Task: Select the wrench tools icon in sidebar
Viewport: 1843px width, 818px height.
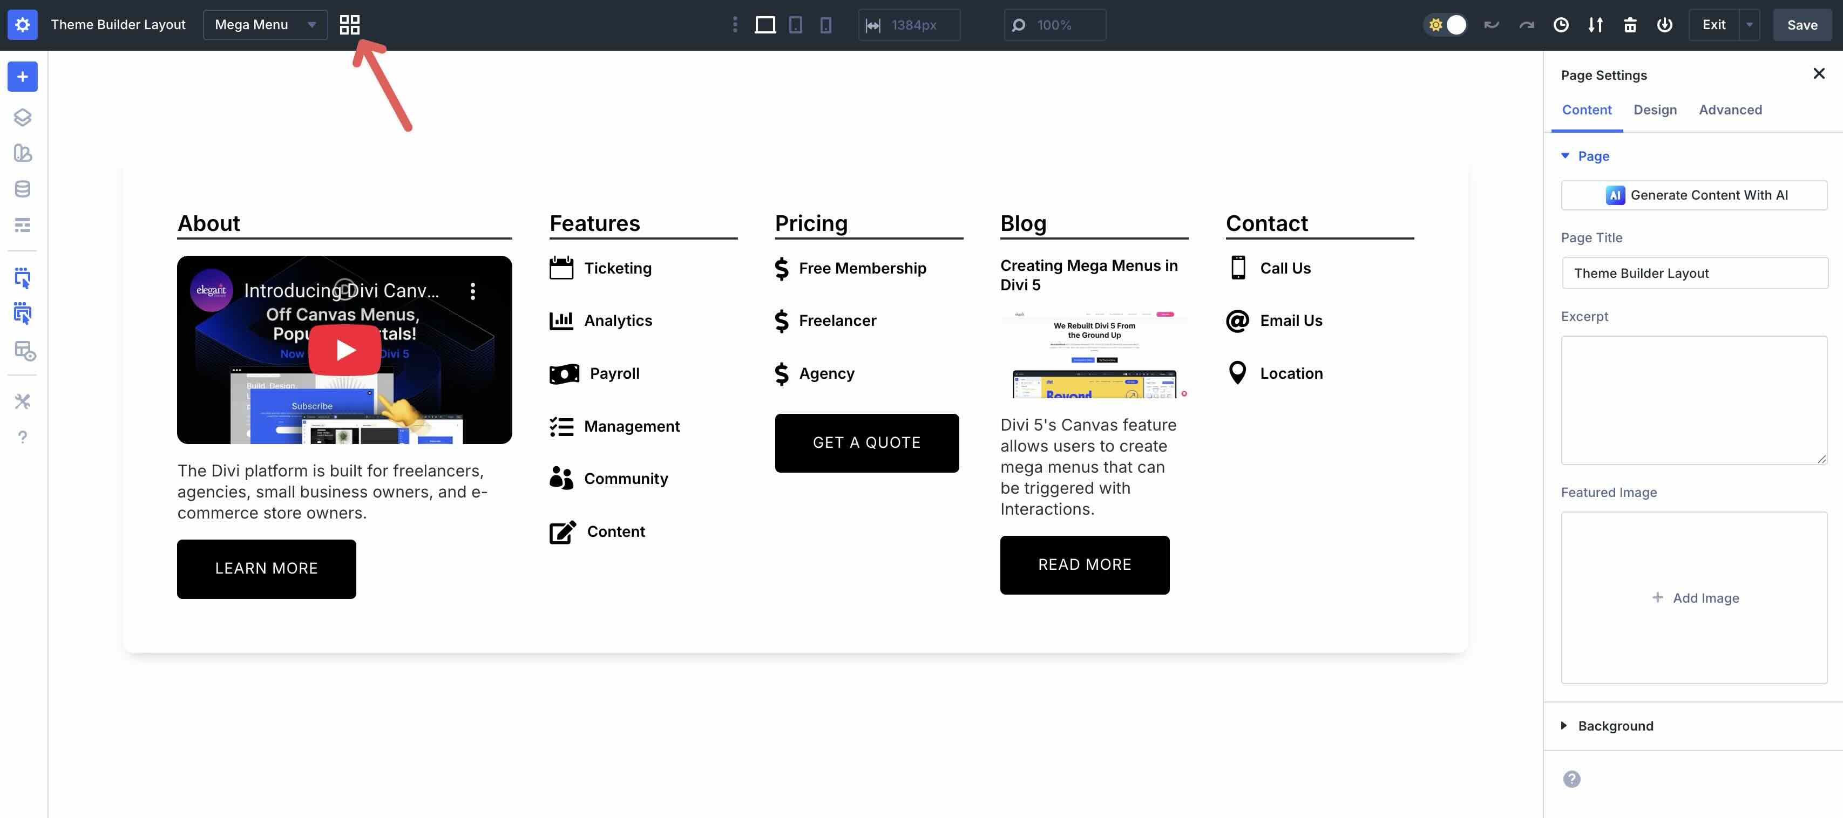Action: tap(22, 401)
